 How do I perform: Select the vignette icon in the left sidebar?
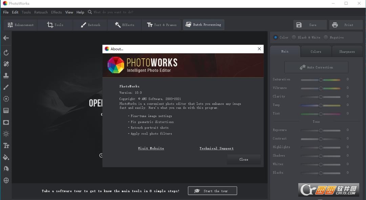6,122
